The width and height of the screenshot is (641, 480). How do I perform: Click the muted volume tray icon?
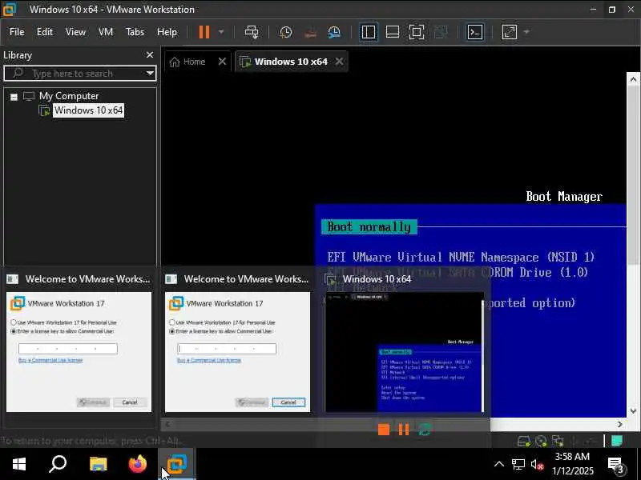pos(537,465)
